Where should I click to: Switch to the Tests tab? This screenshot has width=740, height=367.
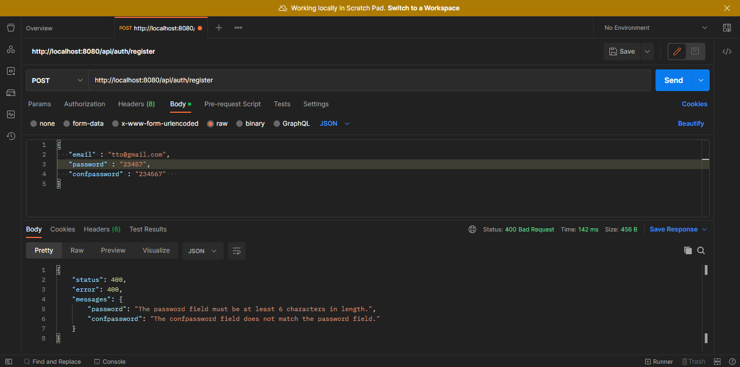pos(282,104)
